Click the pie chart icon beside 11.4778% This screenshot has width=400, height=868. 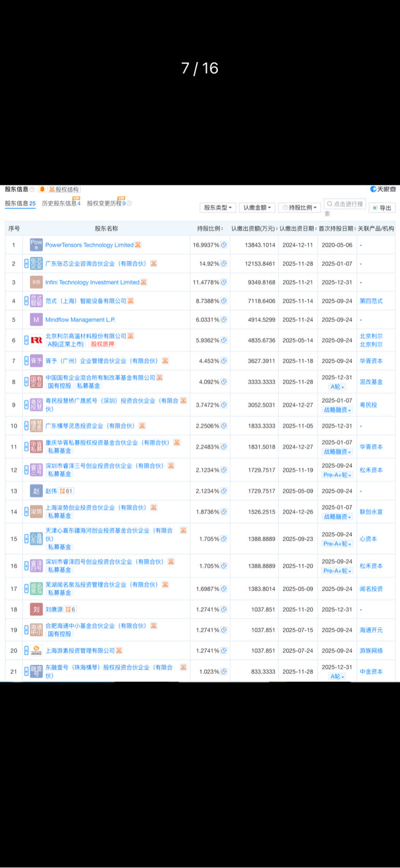224,282
